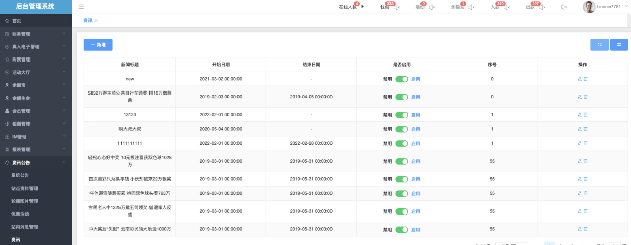Click the hamburger menu collapse icon
631x245 pixels.
click(x=81, y=7)
